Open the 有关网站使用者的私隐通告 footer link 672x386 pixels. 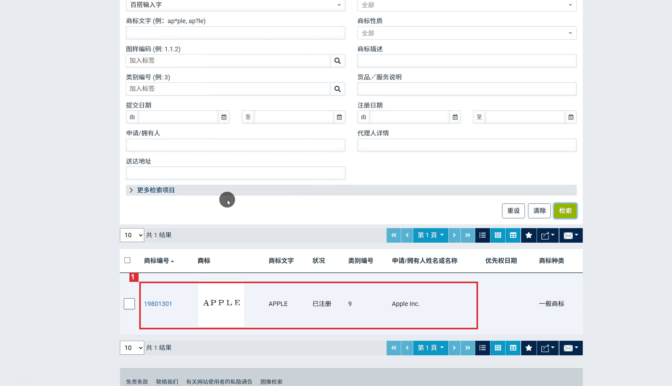point(219,382)
